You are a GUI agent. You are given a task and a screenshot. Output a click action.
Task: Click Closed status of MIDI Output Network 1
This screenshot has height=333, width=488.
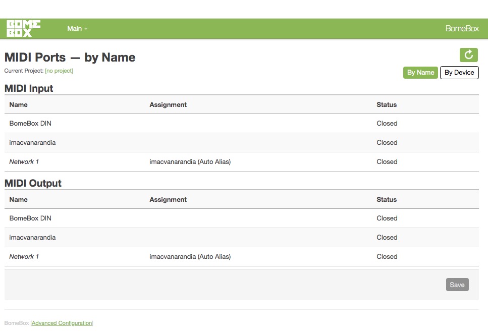[x=387, y=256]
